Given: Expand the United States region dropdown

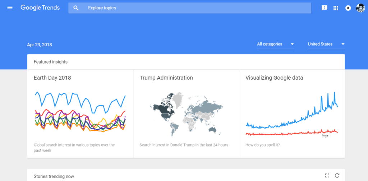Looking at the screenshot, I should point(326,44).
